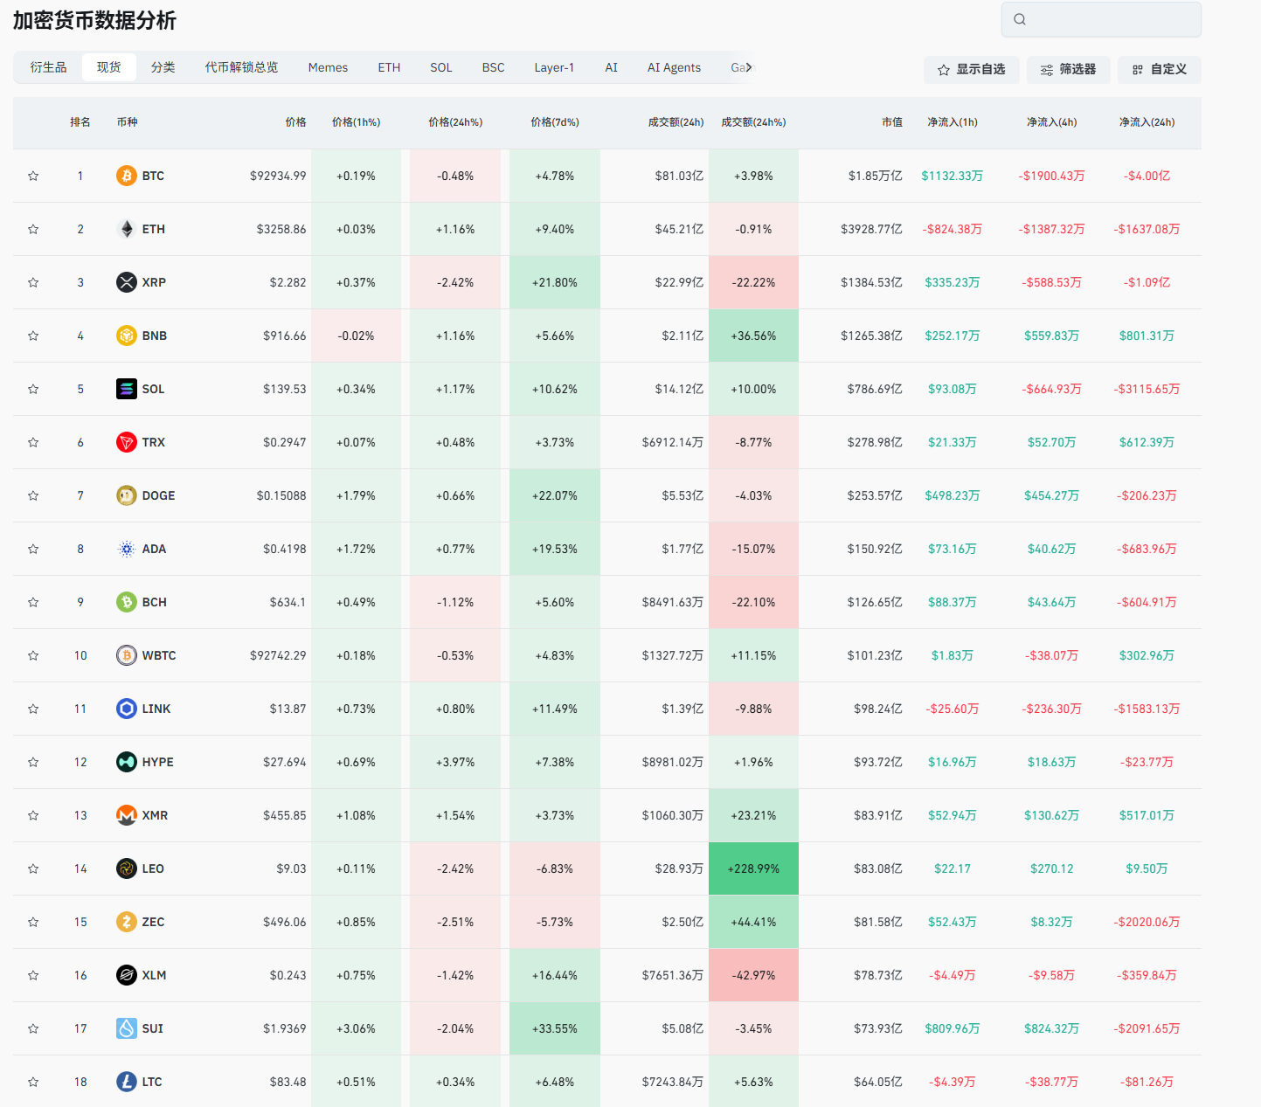Sort by 市值 column header
The height and width of the screenshot is (1107, 1261).
tap(891, 122)
